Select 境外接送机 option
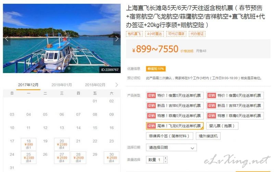Image resolution: width=274 pixels, height=172 pixels. (x=208, y=136)
